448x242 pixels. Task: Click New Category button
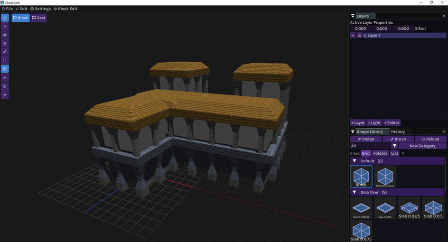pos(422,146)
